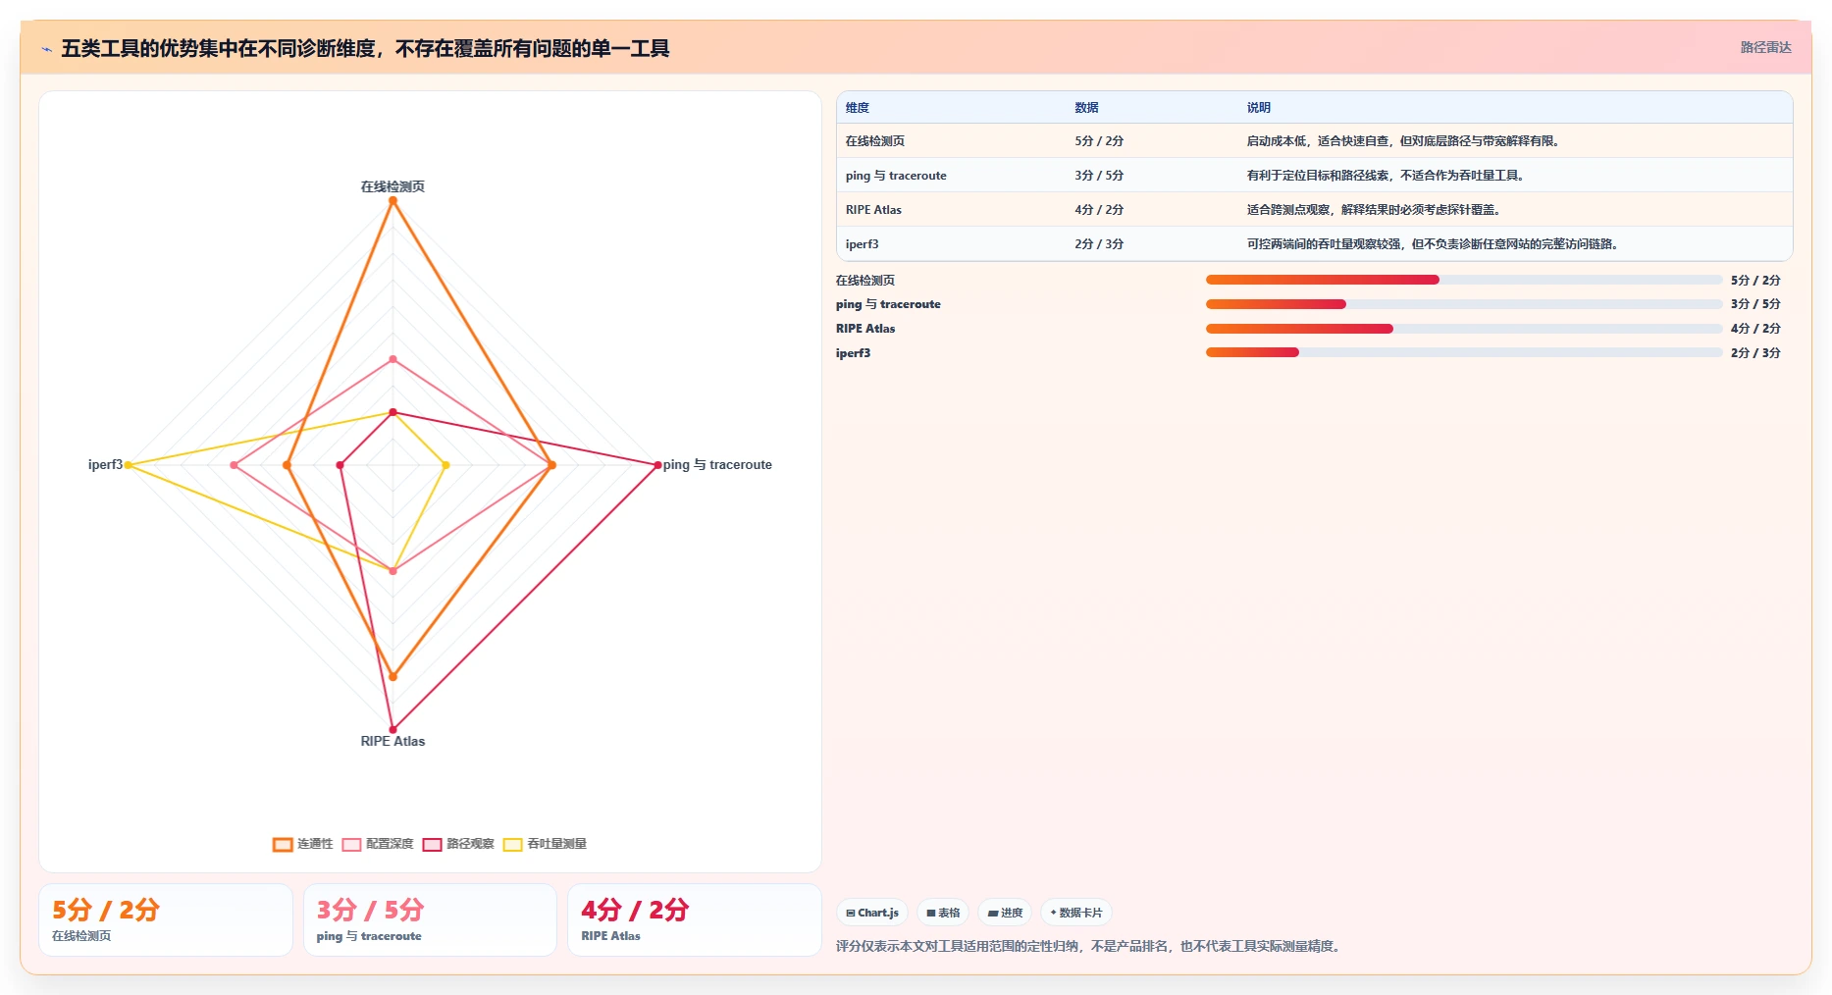The image size is (1832, 995).
Task: Click the 2分 / 3分 value beside iperf3 progress bar
Action: point(1755,353)
